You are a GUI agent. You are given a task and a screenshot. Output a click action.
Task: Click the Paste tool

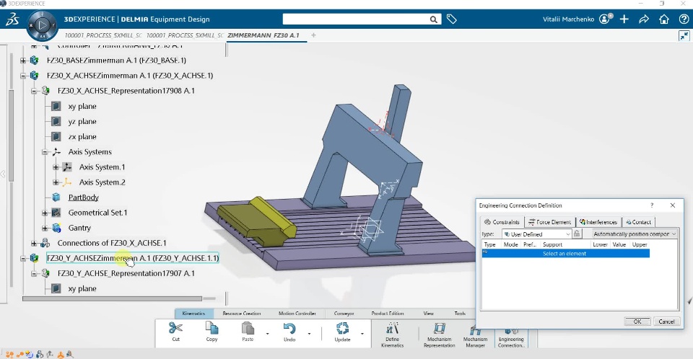pyautogui.click(x=248, y=332)
